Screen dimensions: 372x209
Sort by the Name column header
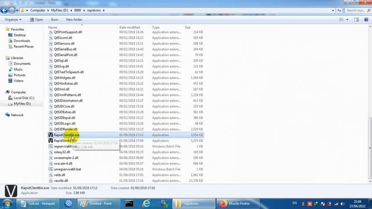pyautogui.click(x=53, y=27)
